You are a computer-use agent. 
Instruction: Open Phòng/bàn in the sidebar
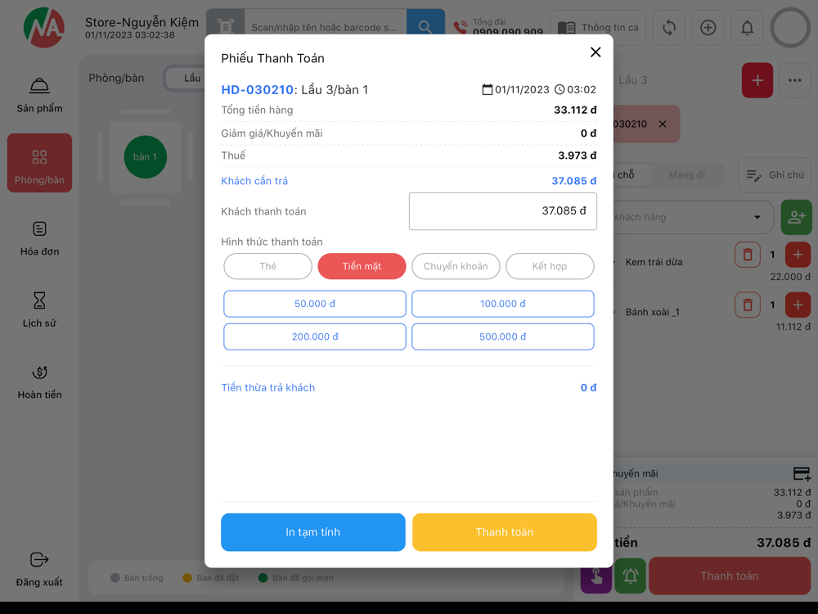coord(39,163)
